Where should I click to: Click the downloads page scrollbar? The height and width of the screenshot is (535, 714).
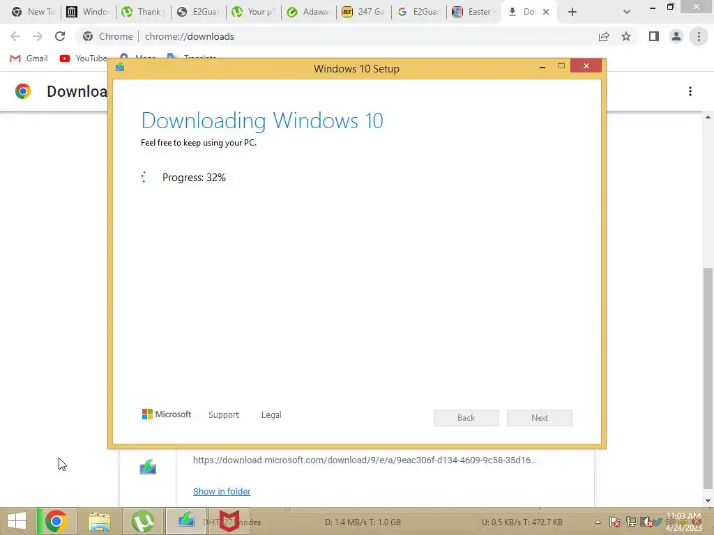708,377
